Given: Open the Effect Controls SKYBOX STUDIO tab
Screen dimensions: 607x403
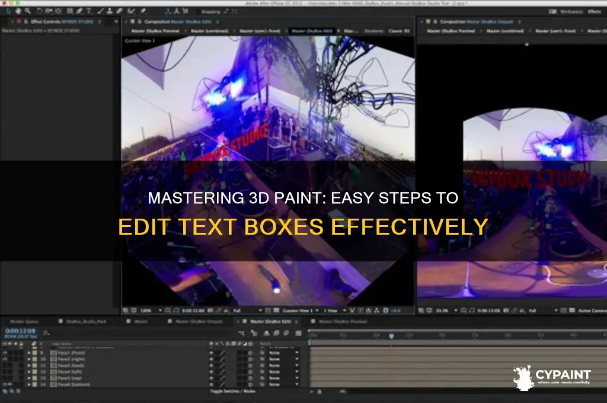Looking at the screenshot, I should [62, 22].
